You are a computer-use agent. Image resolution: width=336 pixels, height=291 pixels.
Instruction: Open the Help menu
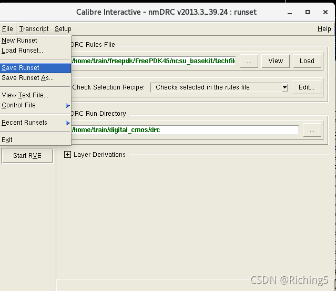[324, 29]
